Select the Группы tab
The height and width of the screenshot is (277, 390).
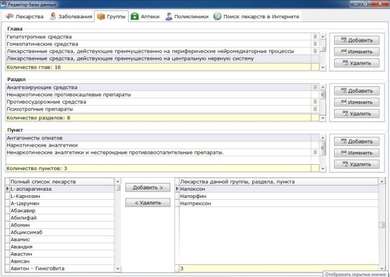tap(111, 17)
